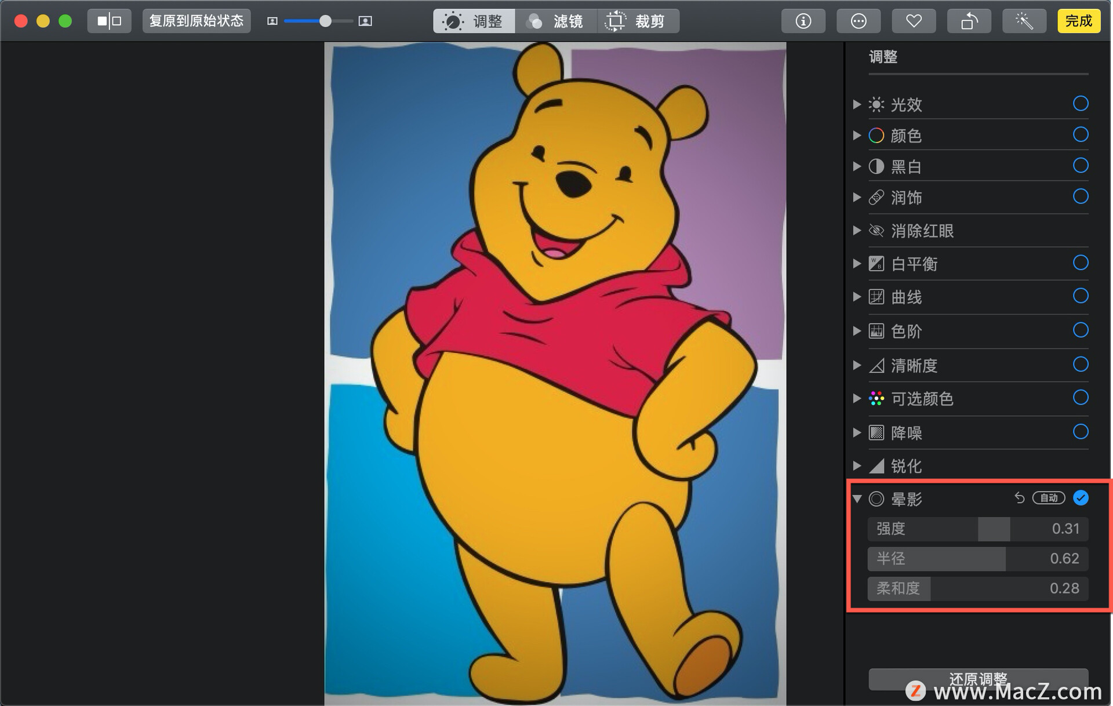This screenshot has height=706, width=1113.
Task: Toggle the 曲线 adjustment circle
Action: [x=1081, y=296]
